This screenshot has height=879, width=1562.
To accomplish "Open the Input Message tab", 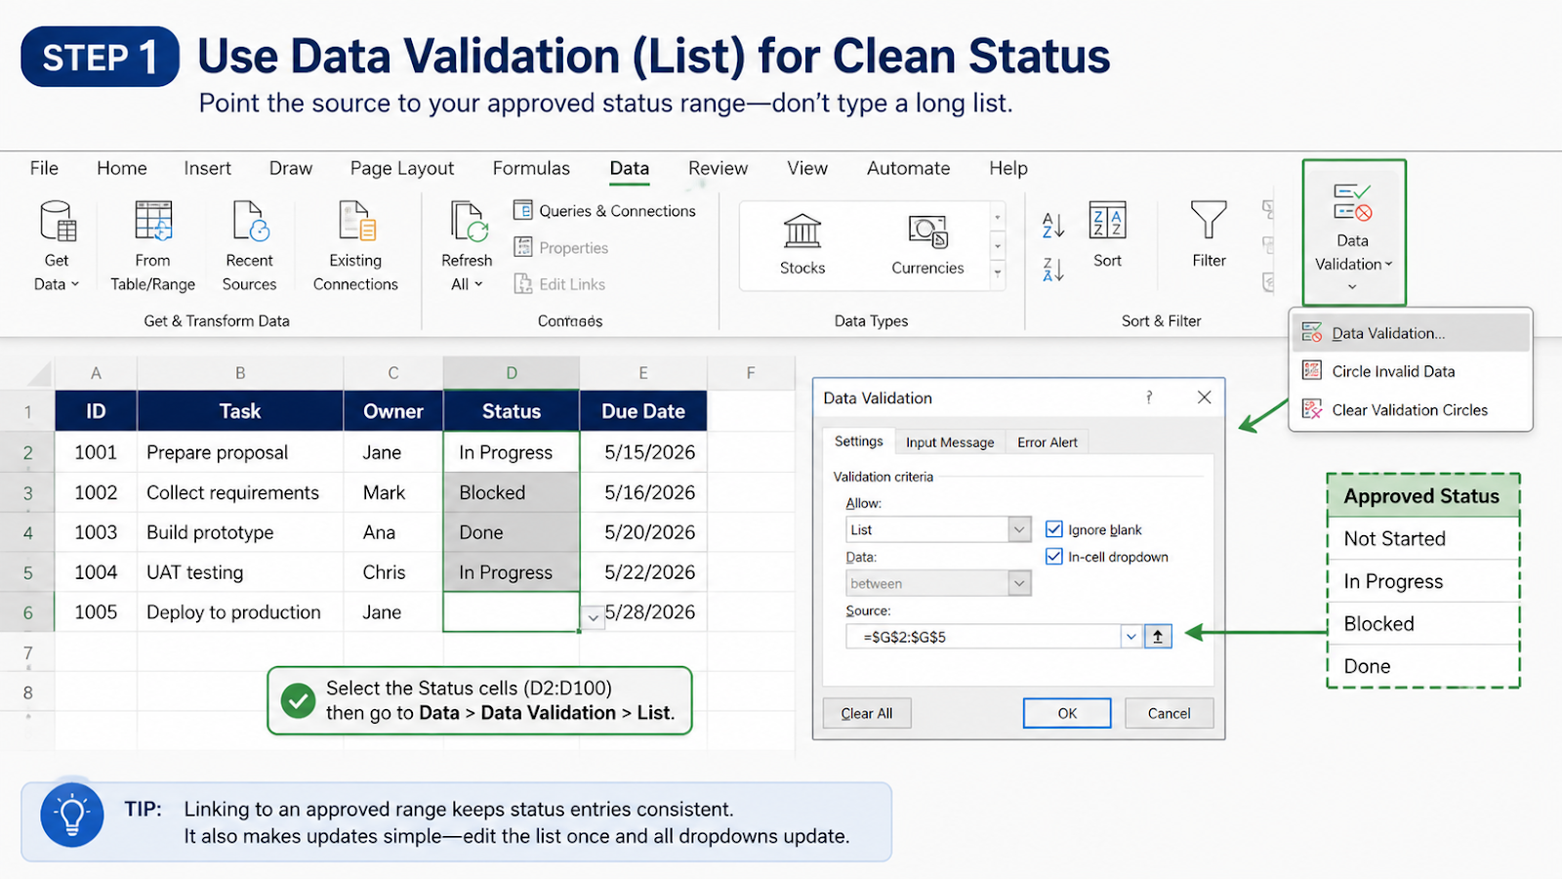I will (x=950, y=442).
